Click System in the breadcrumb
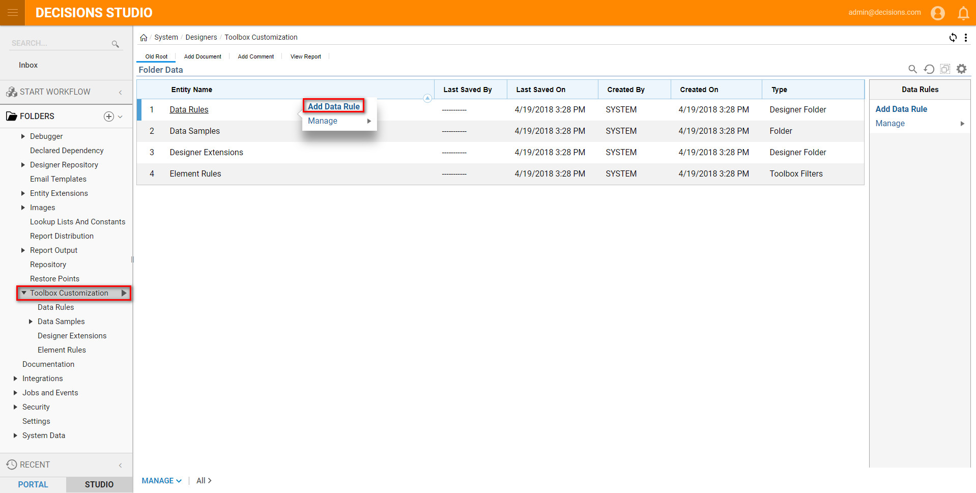The image size is (976, 493). coord(166,38)
